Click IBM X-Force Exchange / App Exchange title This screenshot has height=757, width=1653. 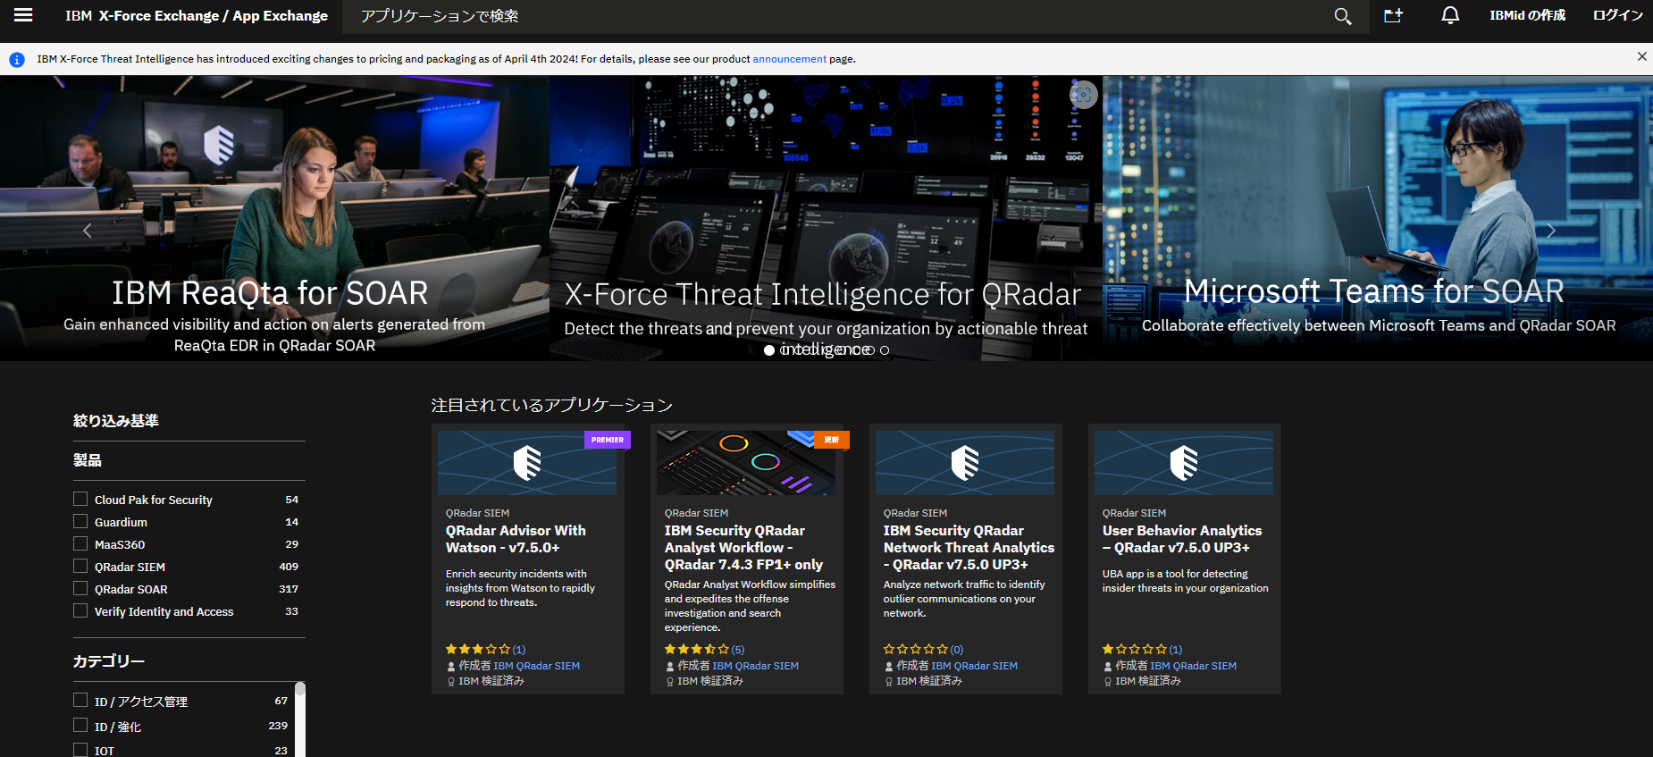197,16
